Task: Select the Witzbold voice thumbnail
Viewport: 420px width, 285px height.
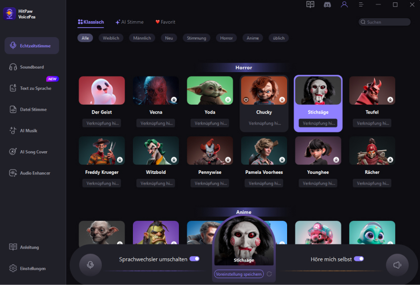Action: pos(156,151)
